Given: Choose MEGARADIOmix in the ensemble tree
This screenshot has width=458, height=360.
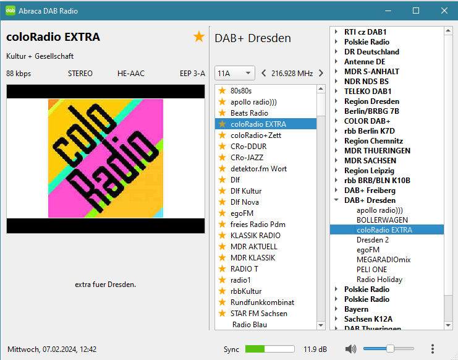Looking at the screenshot, I should 383,260.
